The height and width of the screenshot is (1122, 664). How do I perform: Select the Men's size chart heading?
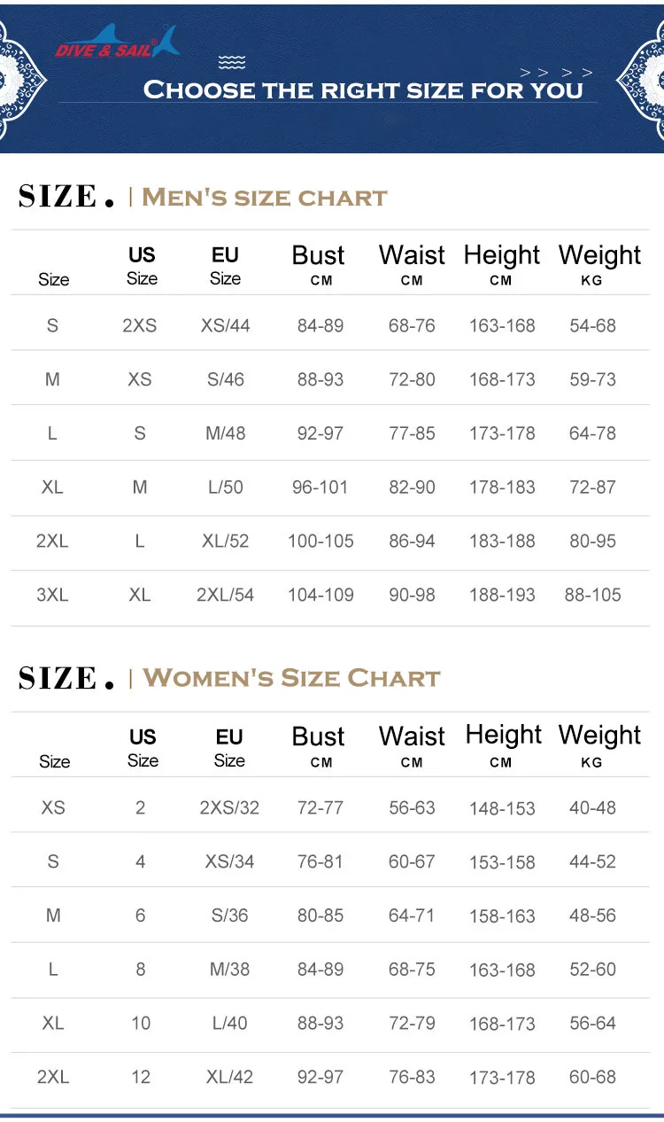pos(264,197)
